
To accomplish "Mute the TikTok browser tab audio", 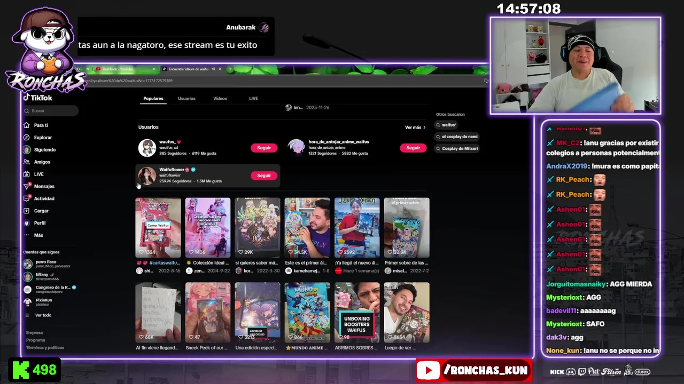I will tap(213, 69).
